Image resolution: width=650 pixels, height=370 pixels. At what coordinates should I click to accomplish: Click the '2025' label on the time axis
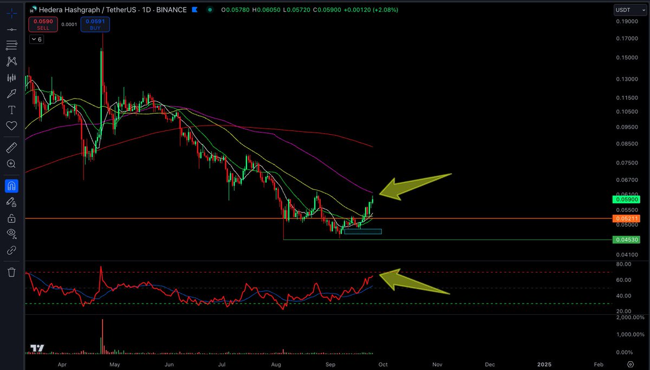(544, 365)
